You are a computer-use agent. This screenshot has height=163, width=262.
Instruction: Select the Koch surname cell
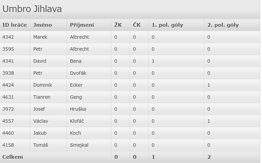pos(76,133)
